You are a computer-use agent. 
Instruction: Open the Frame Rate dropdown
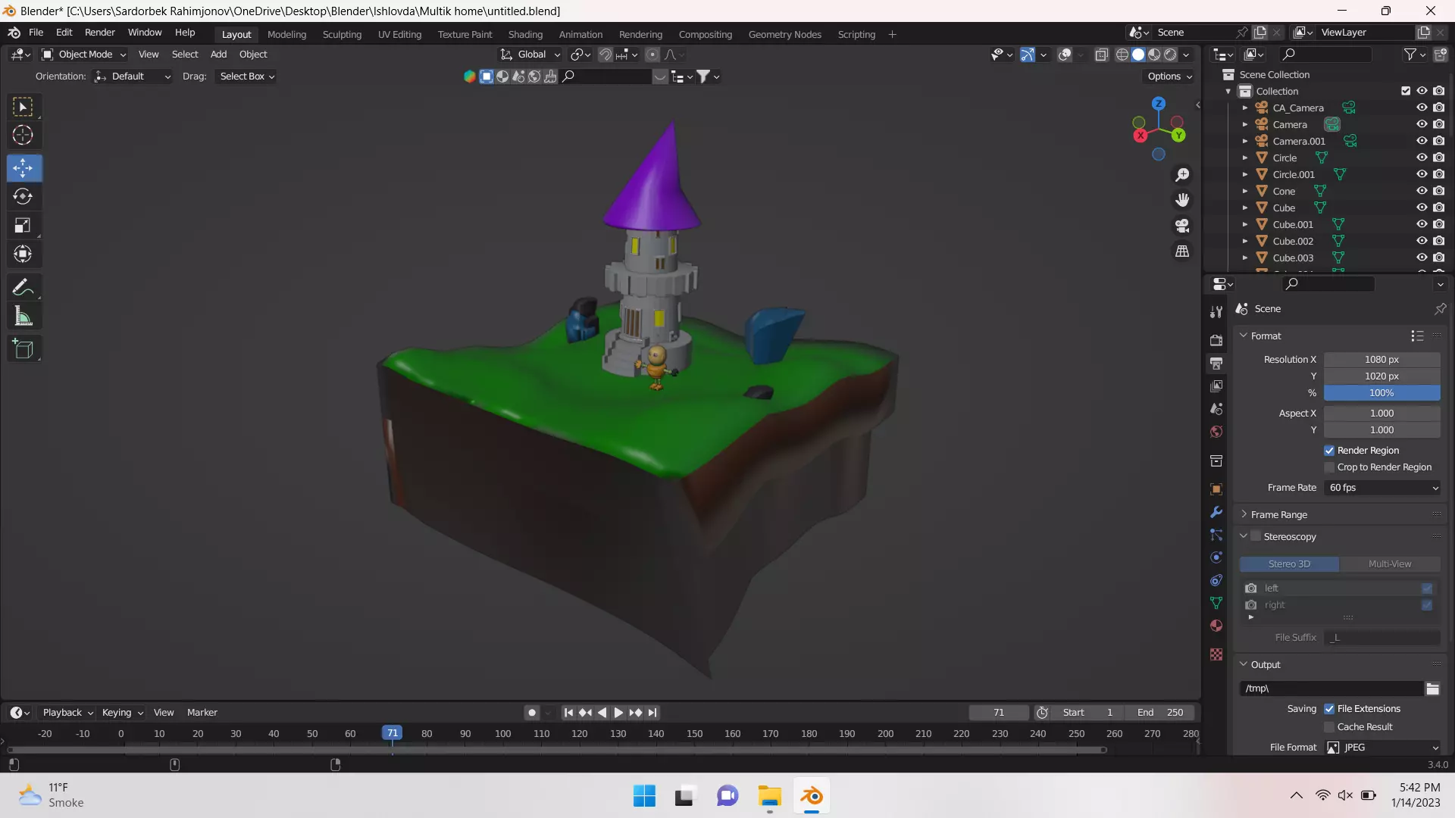click(x=1382, y=488)
